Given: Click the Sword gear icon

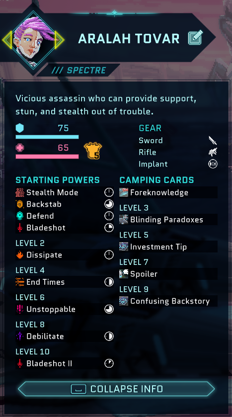Looking at the screenshot, I should point(213,140).
